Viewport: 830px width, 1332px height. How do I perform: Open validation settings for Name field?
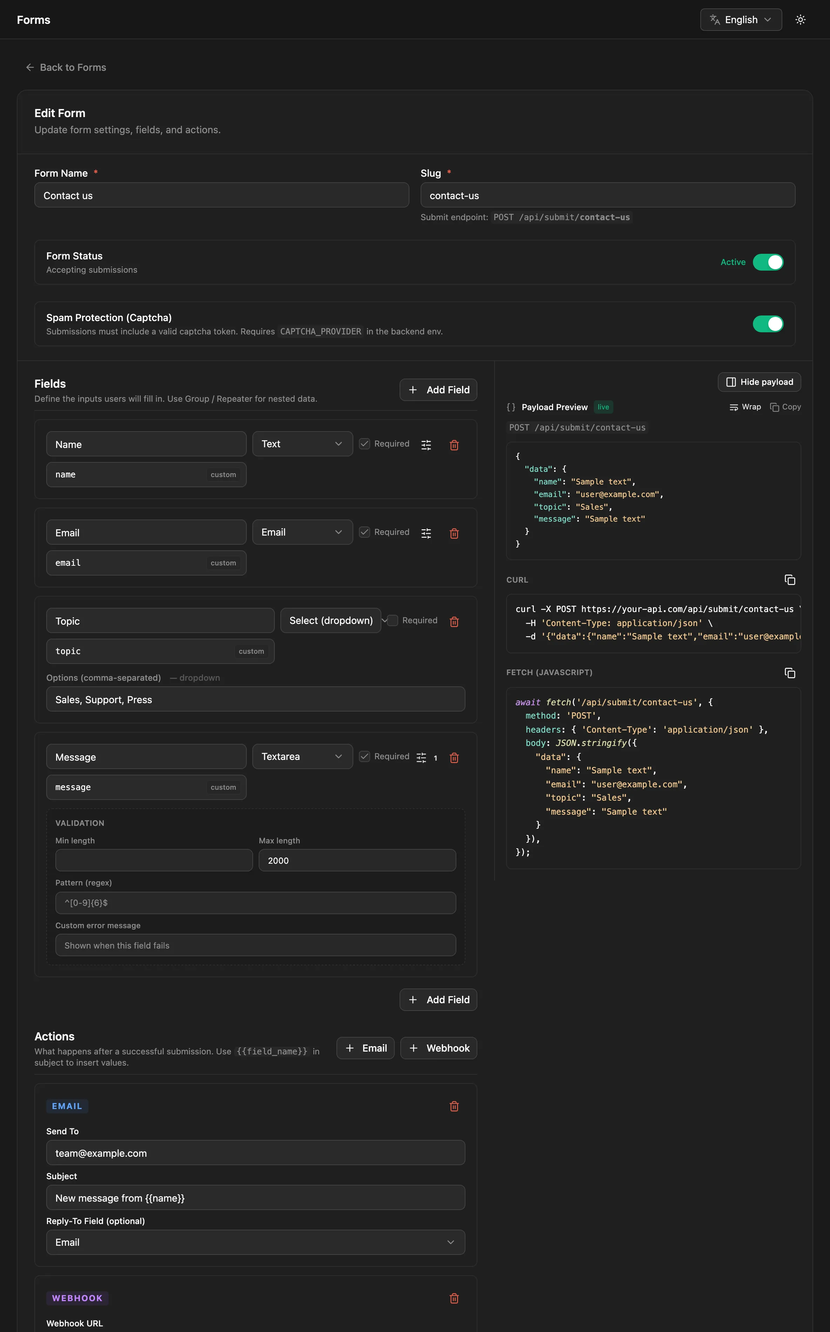coord(426,444)
